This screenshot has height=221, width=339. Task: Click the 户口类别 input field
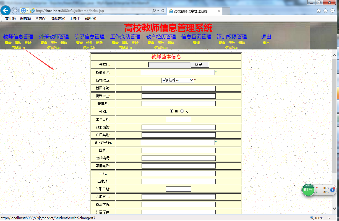pos(178,135)
